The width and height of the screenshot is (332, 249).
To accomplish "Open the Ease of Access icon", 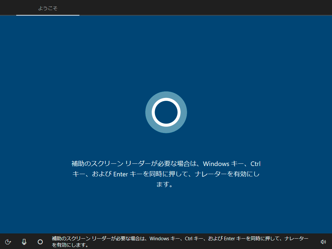I will [8, 242].
